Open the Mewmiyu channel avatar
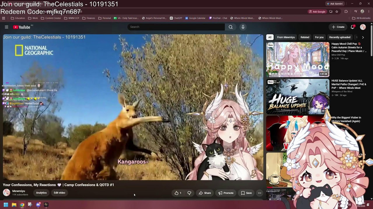 pyautogui.click(x=6, y=193)
